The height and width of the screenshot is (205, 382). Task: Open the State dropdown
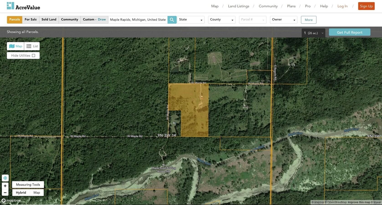(x=191, y=20)
